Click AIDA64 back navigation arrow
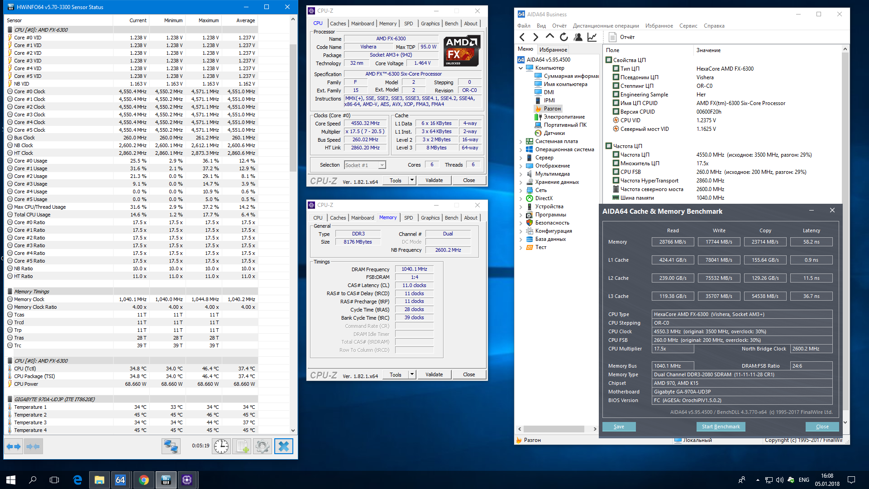 [x=522, y=37]
